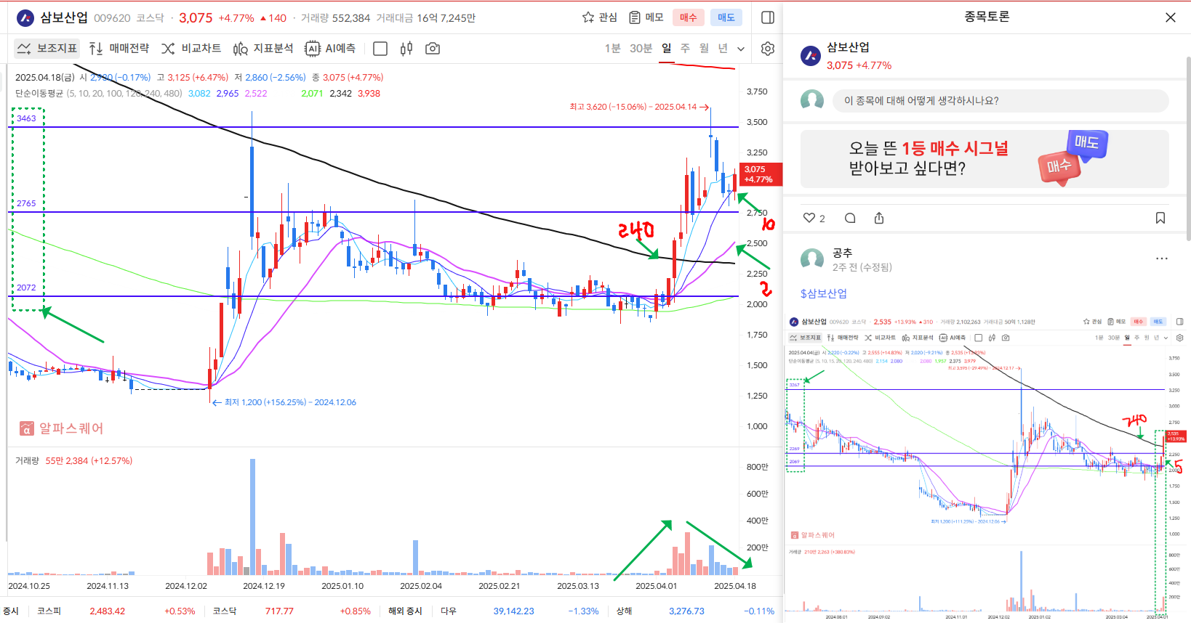Open the 비교차트 compare chart tool
Screen dimensions: 1191x623
point(191,49)
